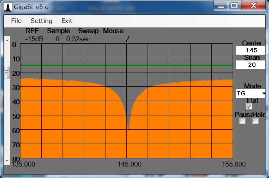The width and height of the screenshot is (269, 178).
Task: Open the Setting menu
Action: pyautogui.click(x=41, y=21)
